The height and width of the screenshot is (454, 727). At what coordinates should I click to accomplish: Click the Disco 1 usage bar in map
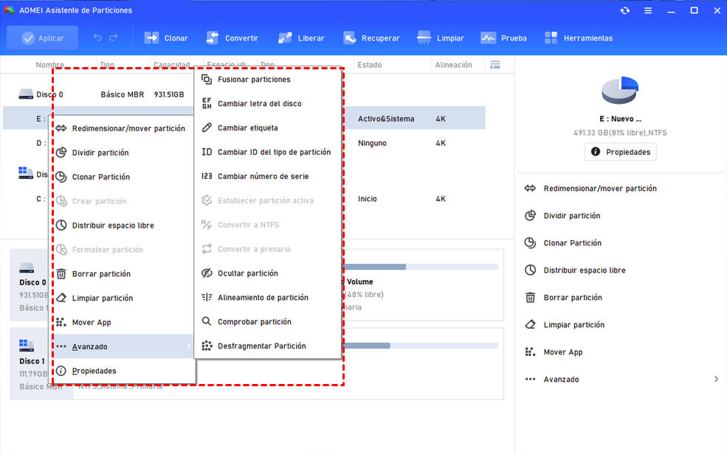[420, 346]
